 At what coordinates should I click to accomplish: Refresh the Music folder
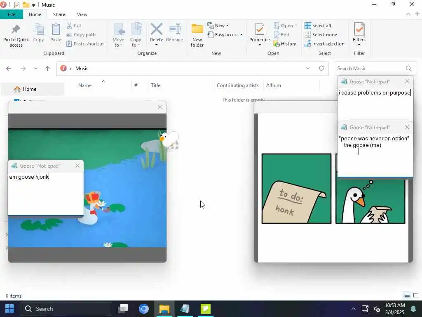[x=321, y=68]
